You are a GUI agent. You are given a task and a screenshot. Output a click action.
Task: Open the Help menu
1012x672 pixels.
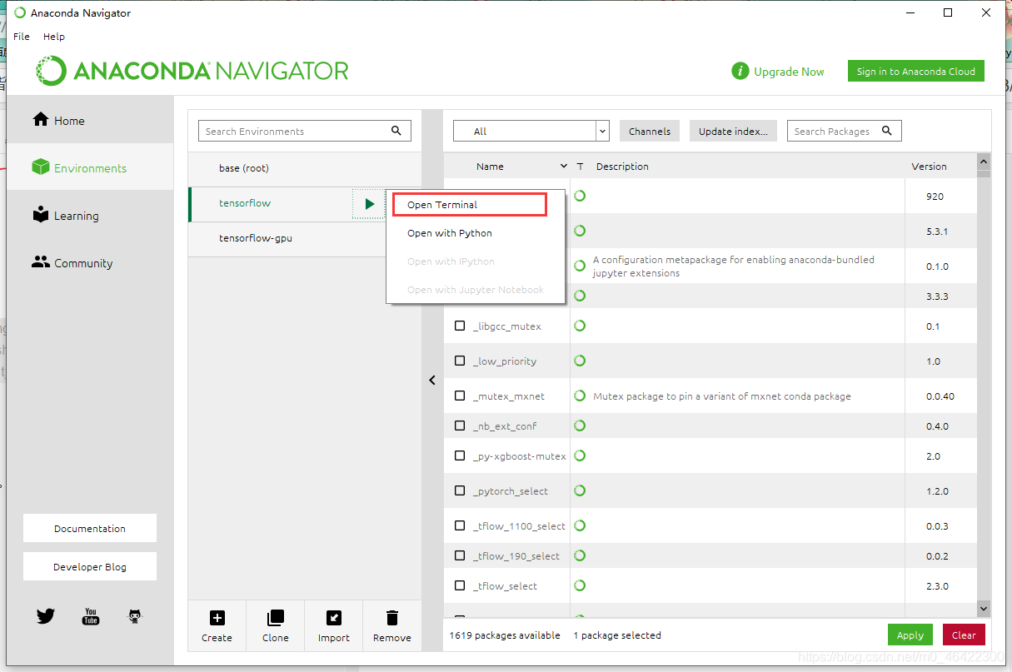click(54, 37)
